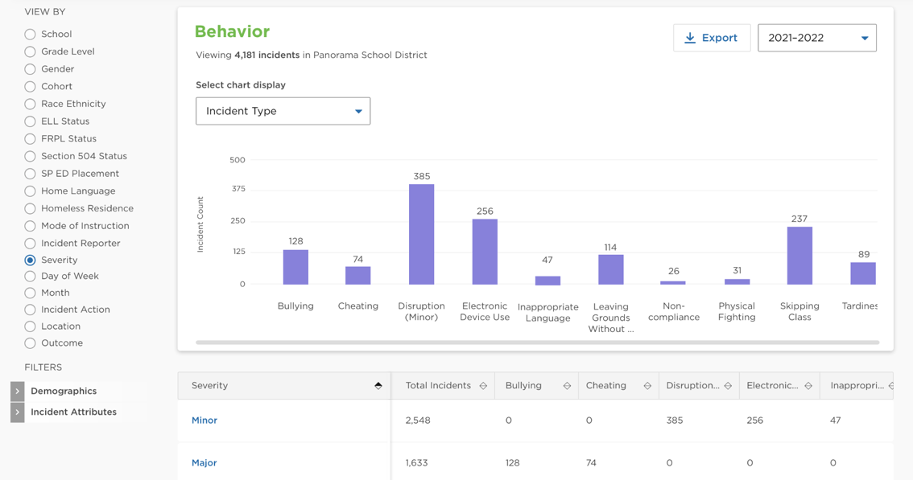Expand Incident Attributes filter section
The height and width of the screenshot is (480, 913).
click(18, 412)
